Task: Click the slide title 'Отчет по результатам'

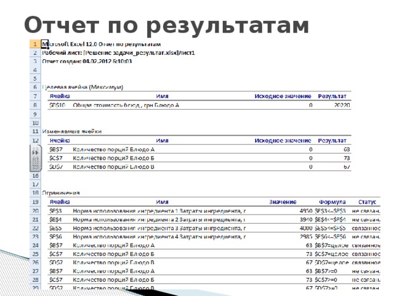Action: (166, 25)
